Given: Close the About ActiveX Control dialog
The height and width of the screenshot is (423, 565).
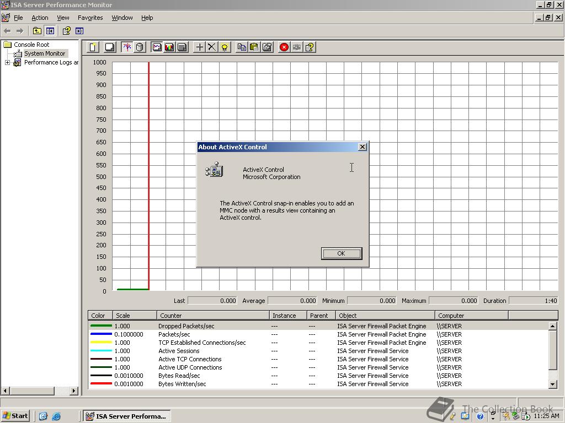Looking at the screenshot, I should point(363,147).
